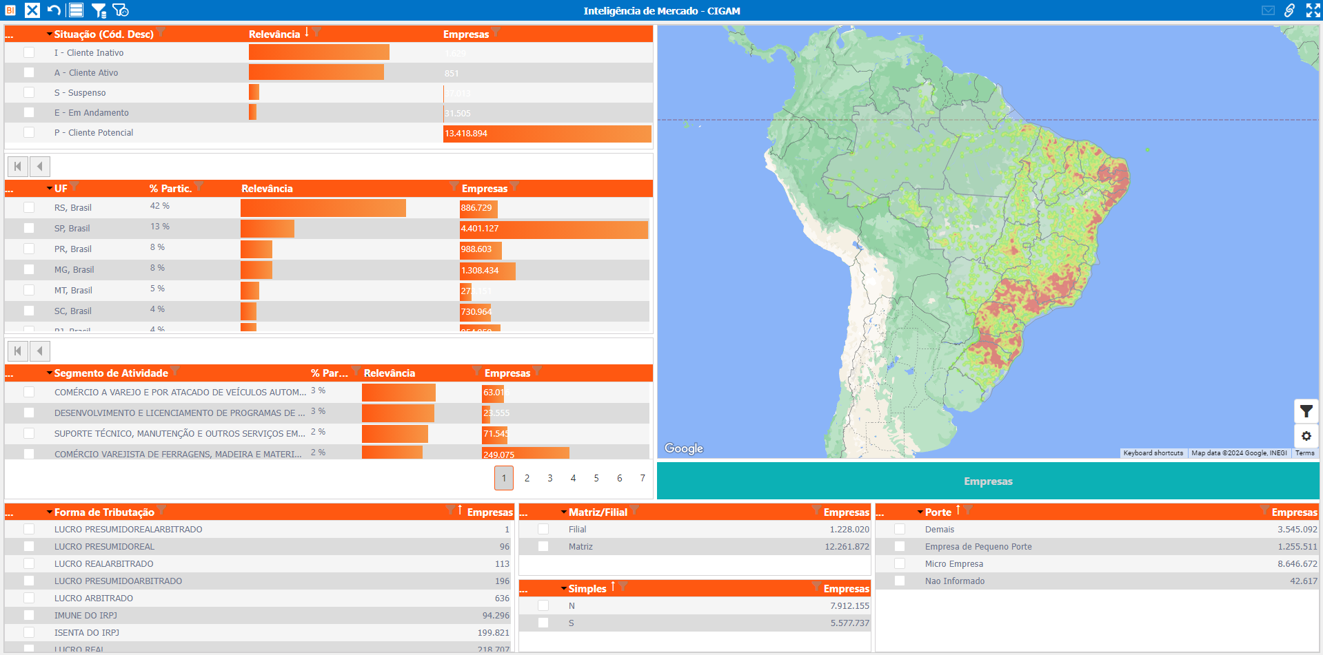The width and height of the screenshot is (1323, 655).
Task: Select the Matriz row checkbox
Action: [x=543, y=546]
